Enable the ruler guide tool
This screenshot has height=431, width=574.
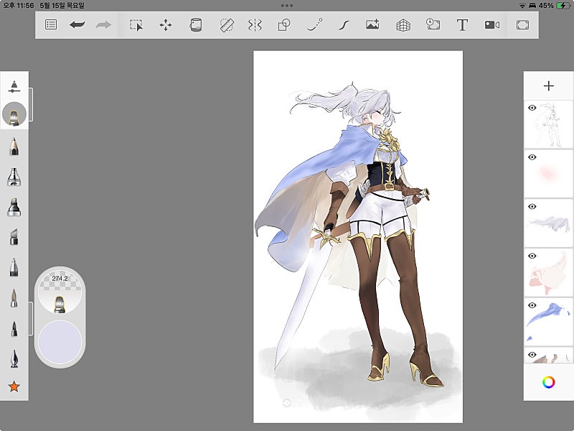[227, 24]
